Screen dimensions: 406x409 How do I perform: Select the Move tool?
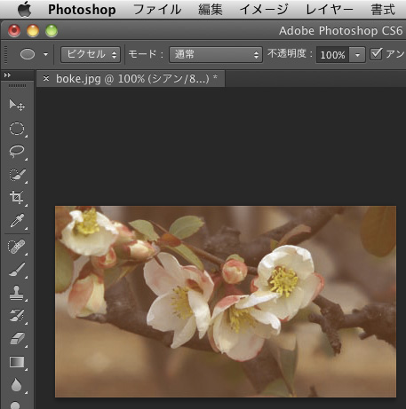point(17,105)
